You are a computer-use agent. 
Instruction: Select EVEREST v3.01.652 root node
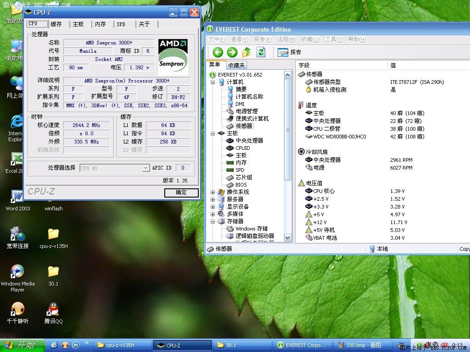[240, 75]
